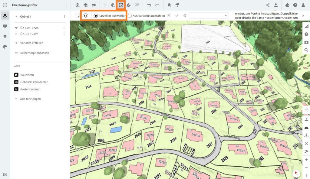Image resolution: width=310 pixels, height=179 pixels.
Task: Select the 'Aus Variante auswählen' radio option
Action: [x=130, y=16]
